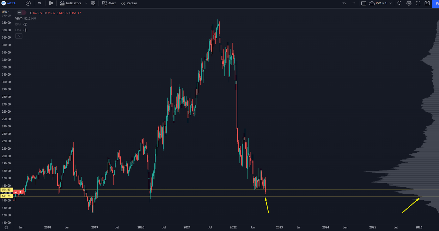The height and width of the screenshot is (231, 439).
Task: Click the 145.76 price line label
Action: [6, 196]
